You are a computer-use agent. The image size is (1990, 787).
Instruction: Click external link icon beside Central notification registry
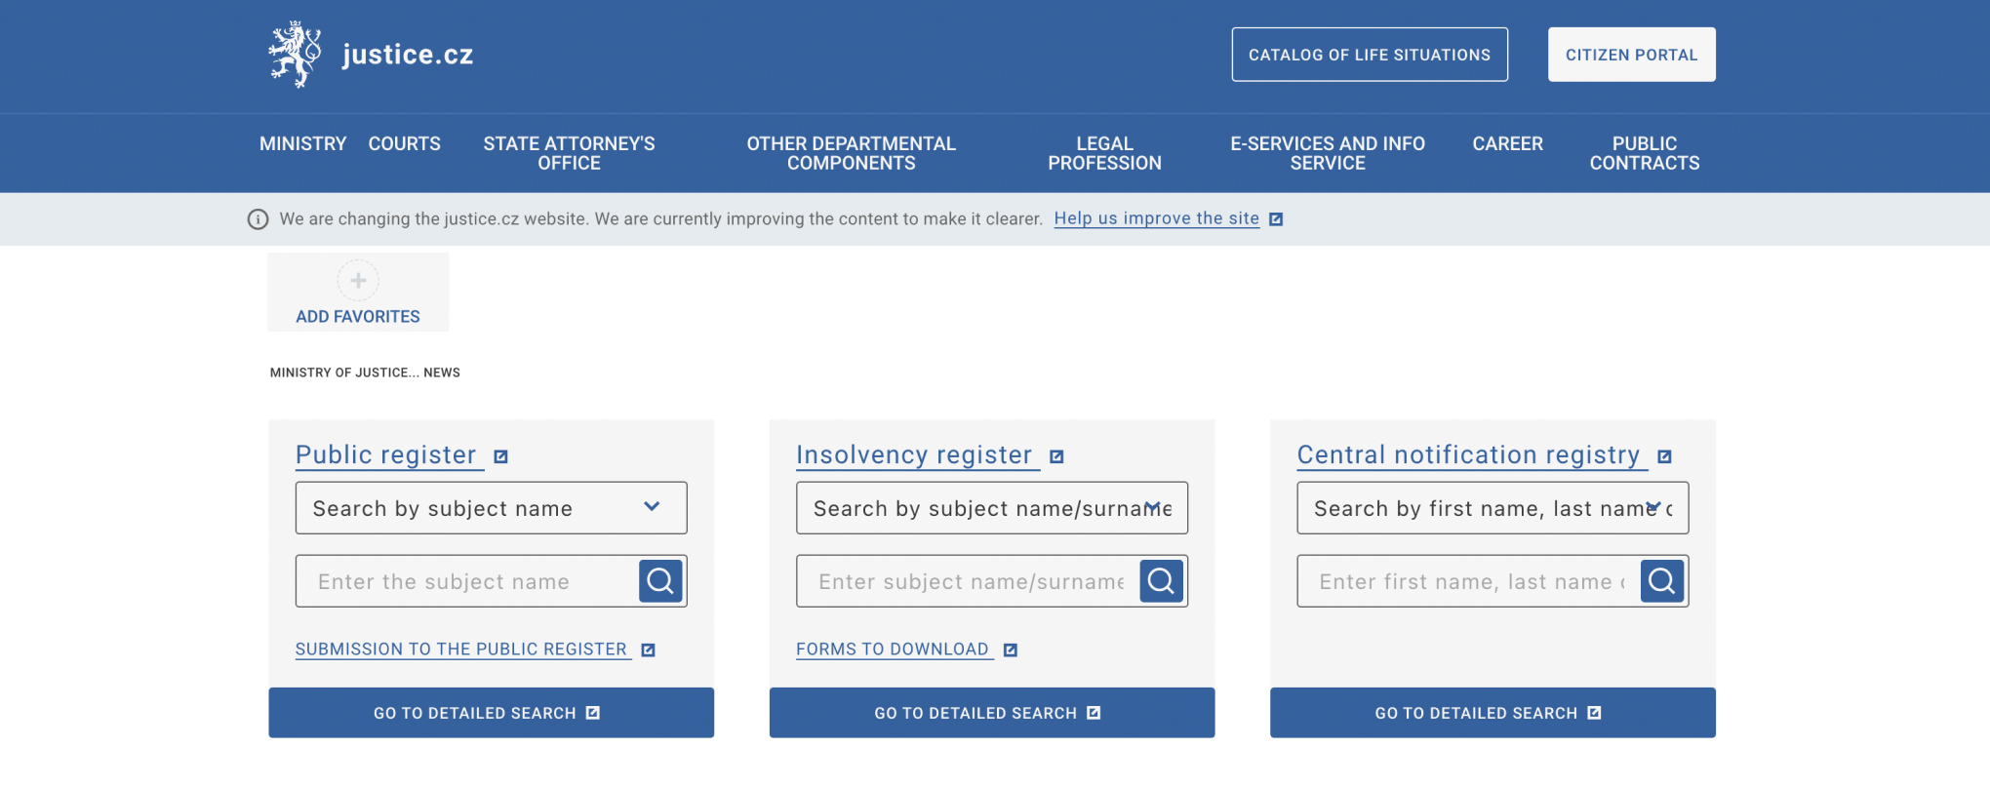pyautogui.click(x=1665, y=456)
